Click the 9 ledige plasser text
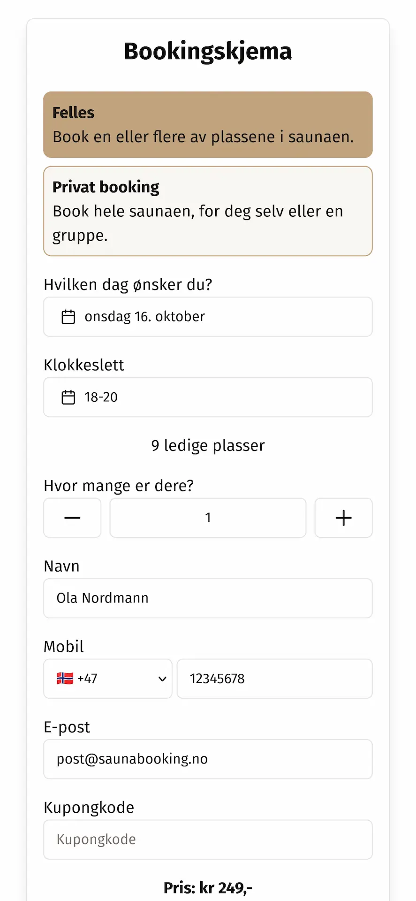 pos(208,445)
